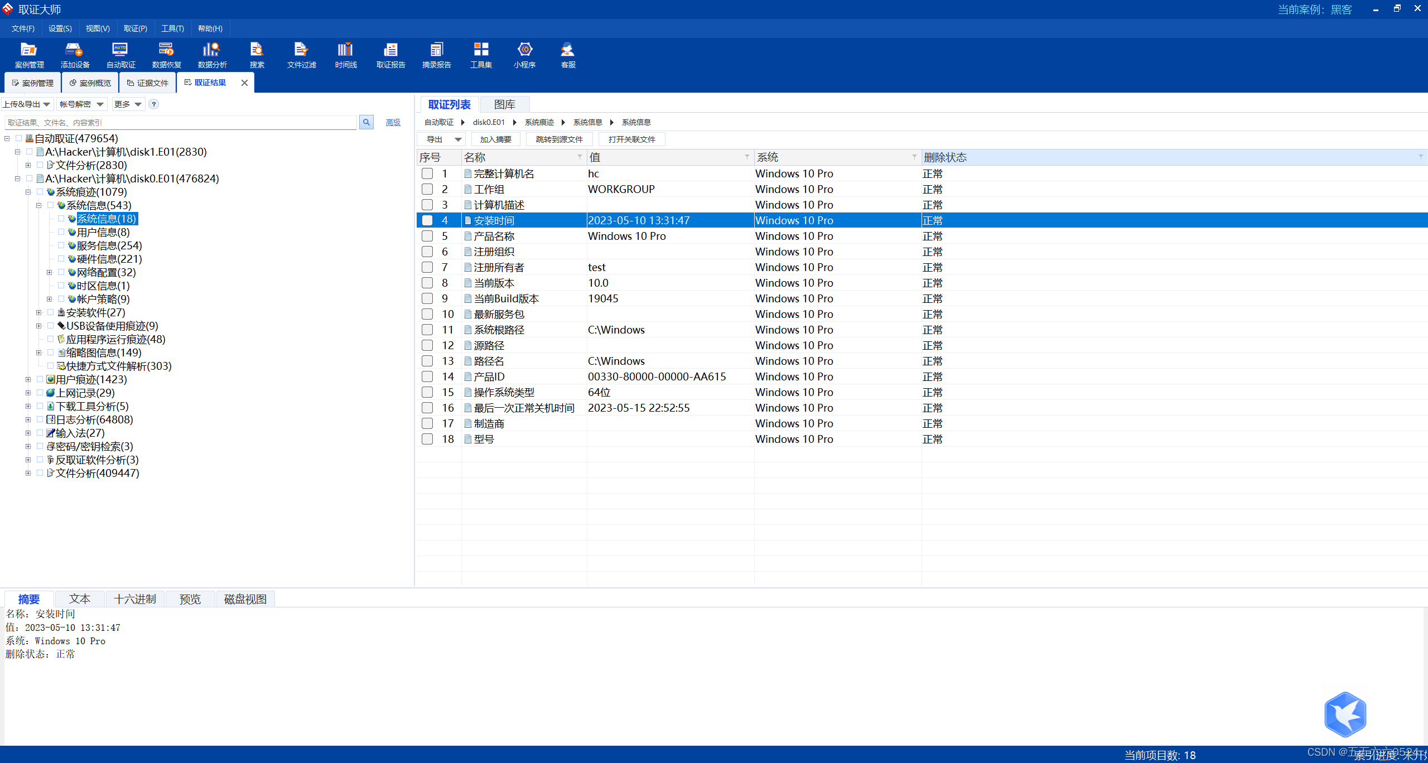Screen dimensions: 1428x763
Task: Open the 取证(P) menu
Action: tap(135, 28)
